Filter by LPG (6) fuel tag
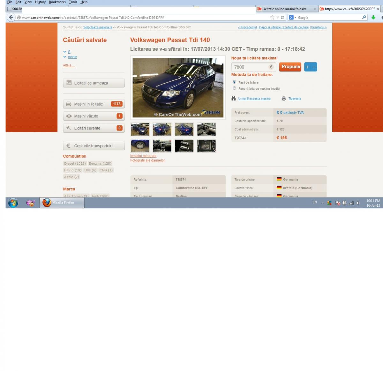Viewport: 383px width, 371px height. [x=90, y=170]
